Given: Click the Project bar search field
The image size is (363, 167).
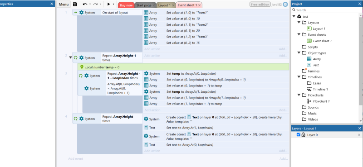Looking at the screenshot, I should 325,10.
